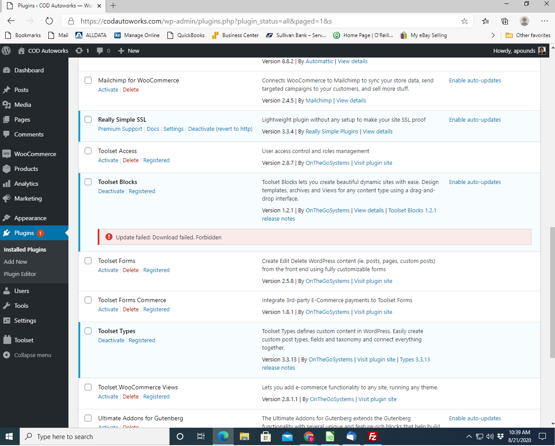Open Microsoft Store on taskbar

click(x=266, y=436)
